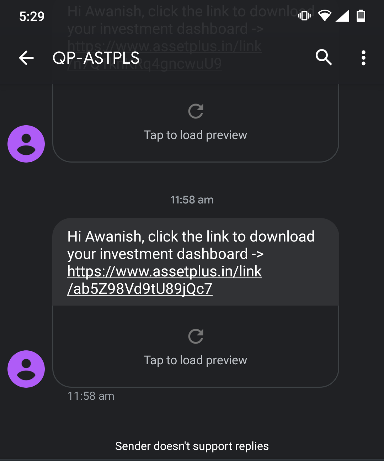Tap the cellular signal status icon
384x461 pixels.
(342, 16)
